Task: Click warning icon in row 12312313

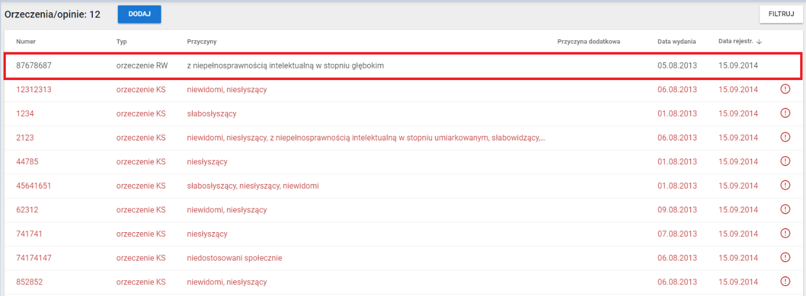Action: tap(786, 89)
